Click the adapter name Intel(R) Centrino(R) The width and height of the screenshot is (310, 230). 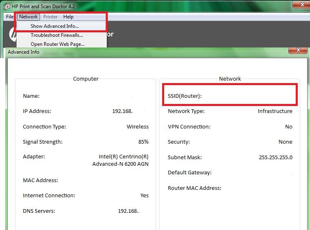pos(124,157)
